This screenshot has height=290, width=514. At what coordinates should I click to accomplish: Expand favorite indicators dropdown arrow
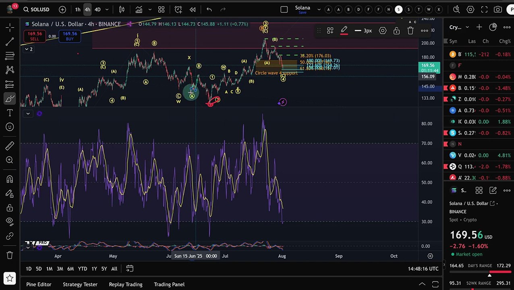tap(150, 9)
